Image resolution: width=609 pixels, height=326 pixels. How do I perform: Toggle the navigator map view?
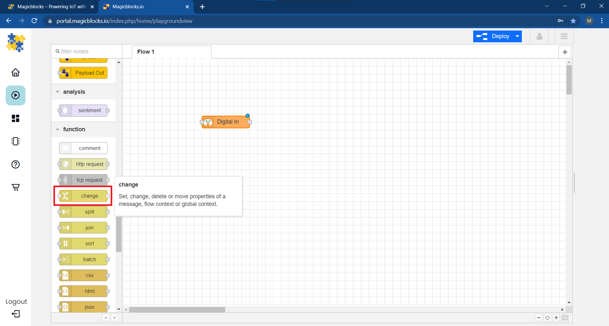tap(565, 318)
